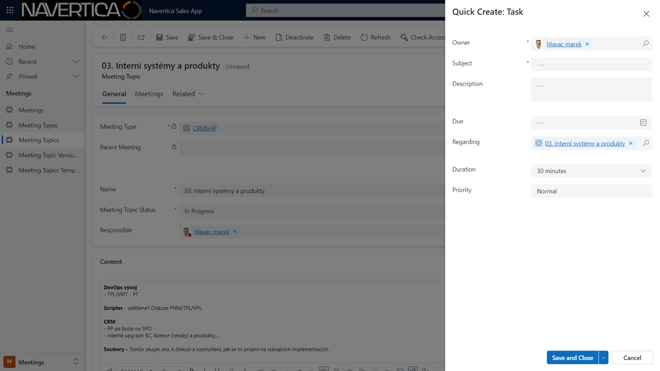Screen dimensions: 660x371
Task: Close the Quick Create Task panel
Action: pyautogui.click(x=646, y=14)
